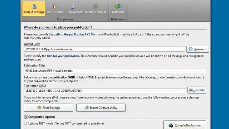The height and width of the screenshot is (129, 229).
Task: Focus the Publication GUID input field
Action: [x=105, y=91]
